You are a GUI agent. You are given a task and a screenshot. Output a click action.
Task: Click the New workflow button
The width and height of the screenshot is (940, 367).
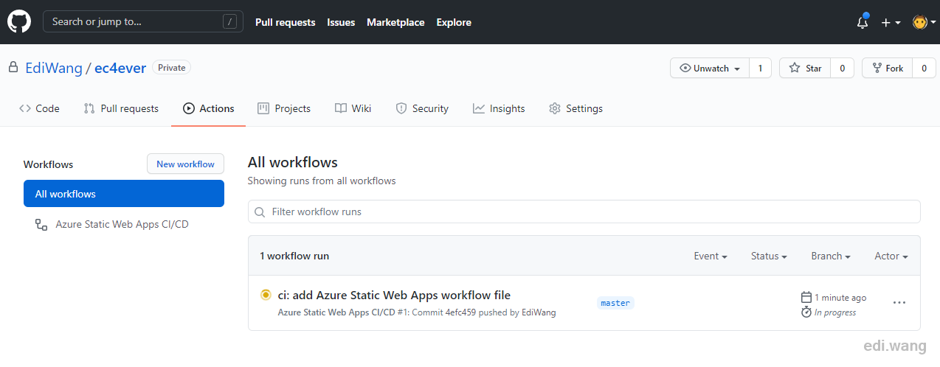click(x=185, y=164)
